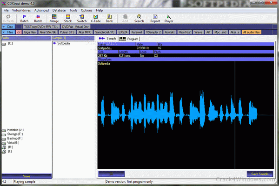Toggle the Wave filter
Image resolution: width=279 pixels, height=186 pixels.
coord(198,32)
